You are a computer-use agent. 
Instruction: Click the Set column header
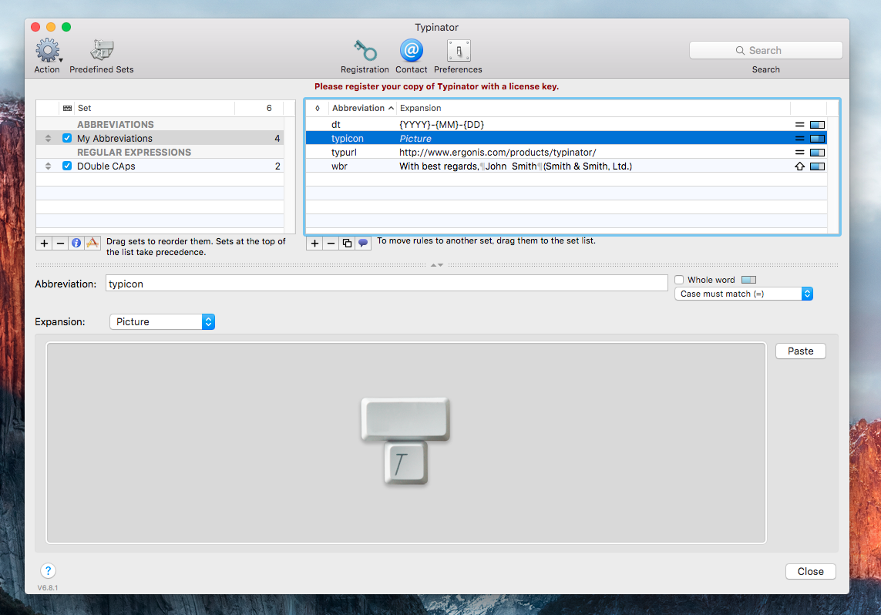tap(155, 108)
